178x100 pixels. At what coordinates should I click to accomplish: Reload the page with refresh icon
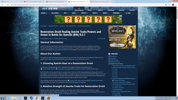(x=8, y=5)
